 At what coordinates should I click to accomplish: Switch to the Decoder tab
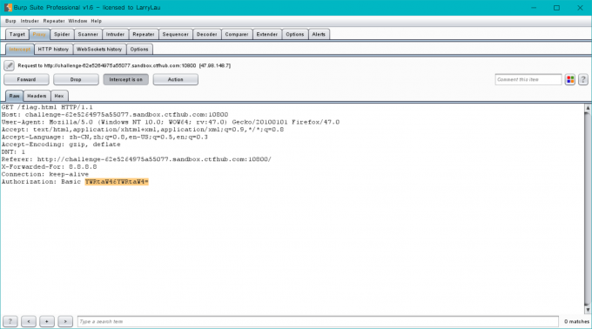point(207,34)
